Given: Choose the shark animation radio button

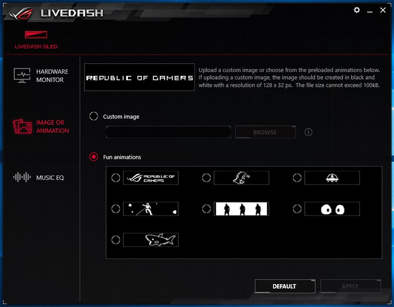Looking at the screenshot, I should (x=116, y=240).
